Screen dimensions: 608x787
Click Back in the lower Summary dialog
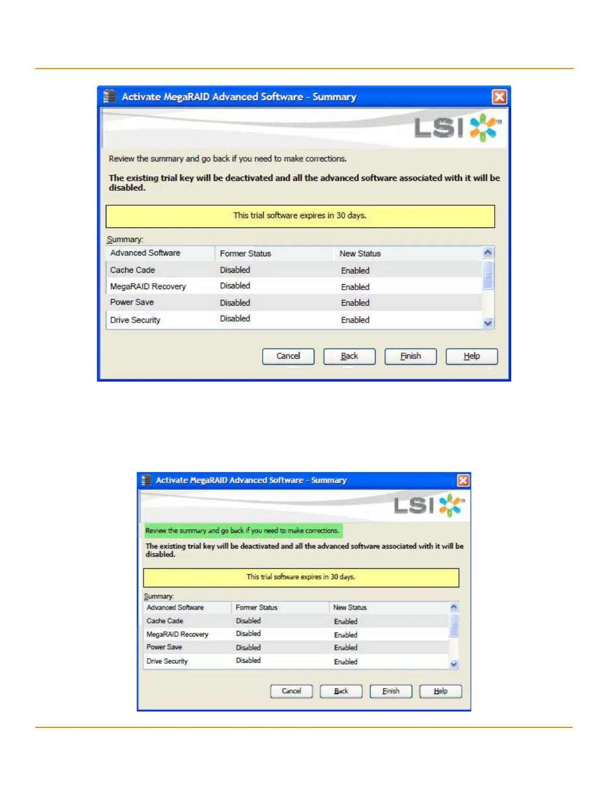click(341, 691)
